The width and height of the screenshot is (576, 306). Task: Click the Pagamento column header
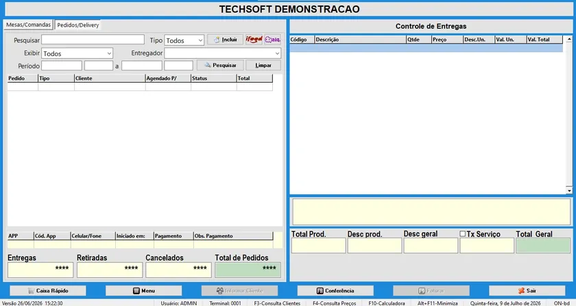point(173,236)
